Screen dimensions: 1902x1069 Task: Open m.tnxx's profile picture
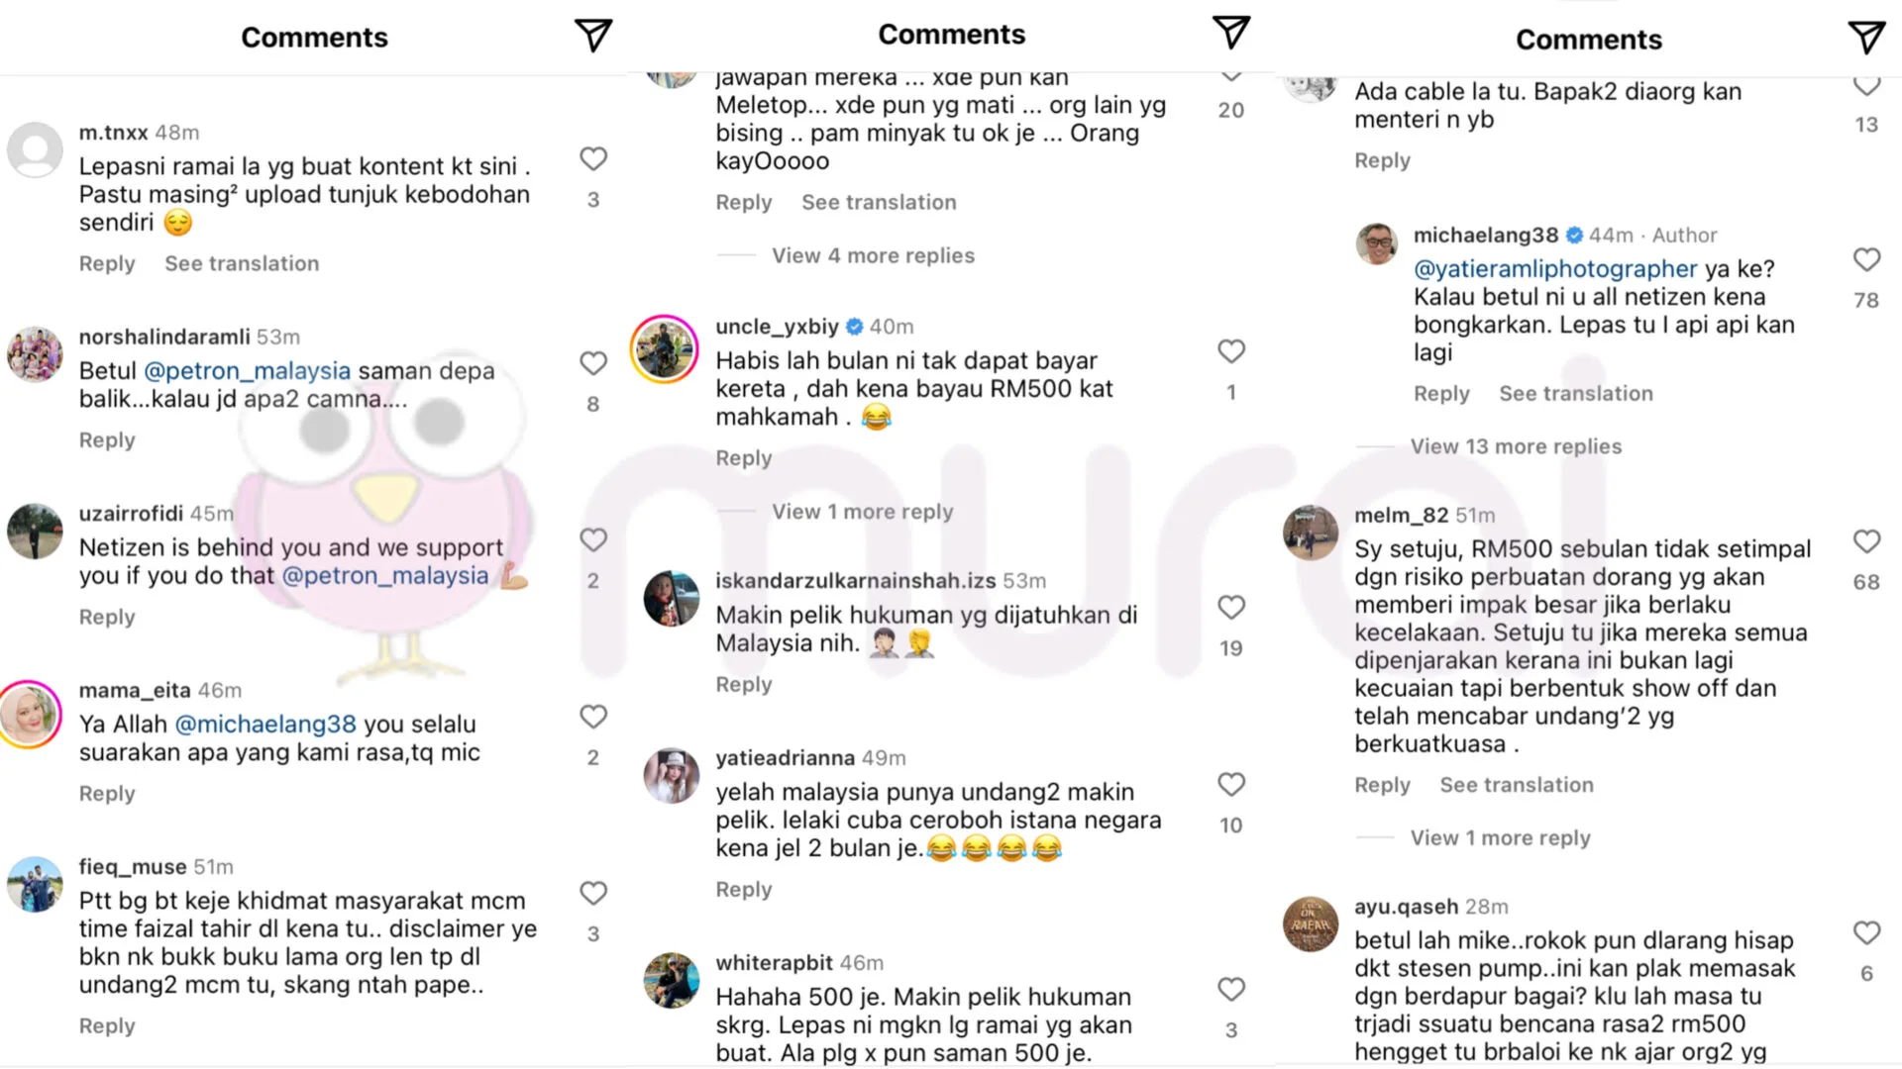[x=35, y=149]
